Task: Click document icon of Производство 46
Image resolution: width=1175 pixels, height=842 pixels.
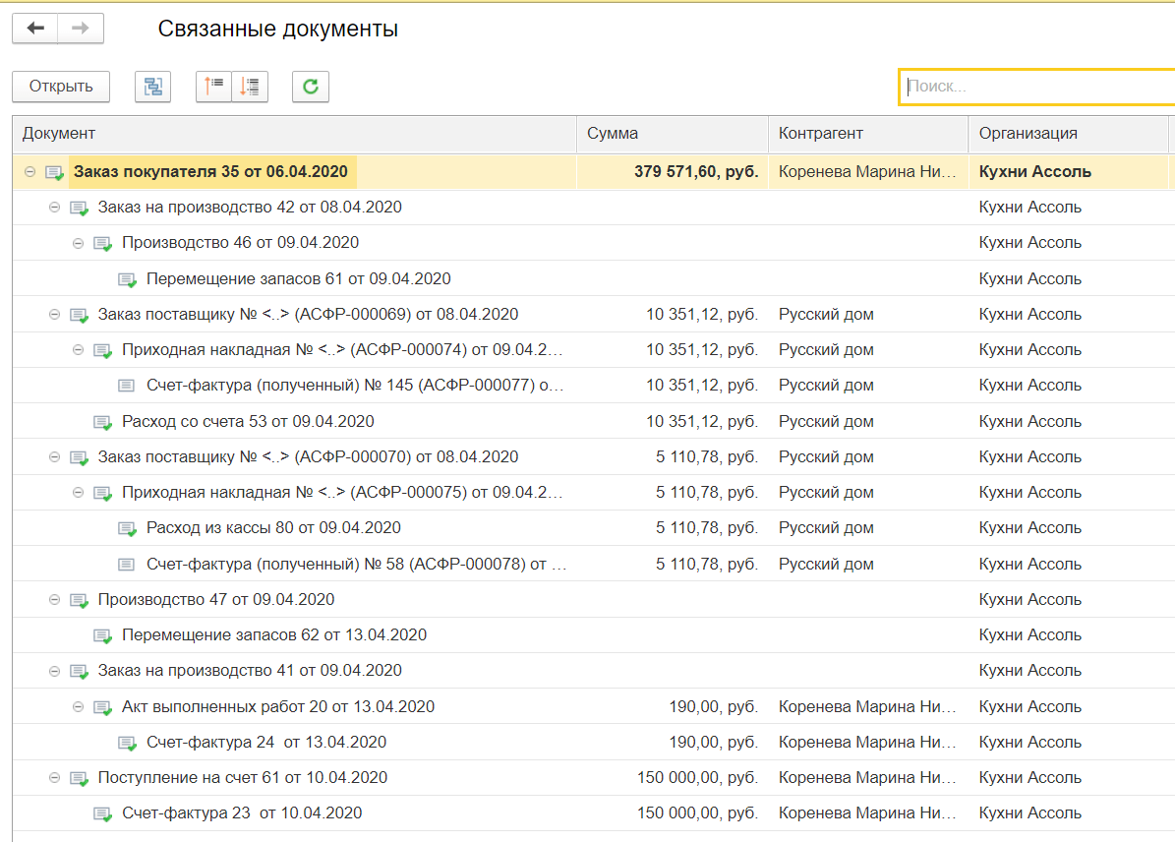Action: pos(102,244)
